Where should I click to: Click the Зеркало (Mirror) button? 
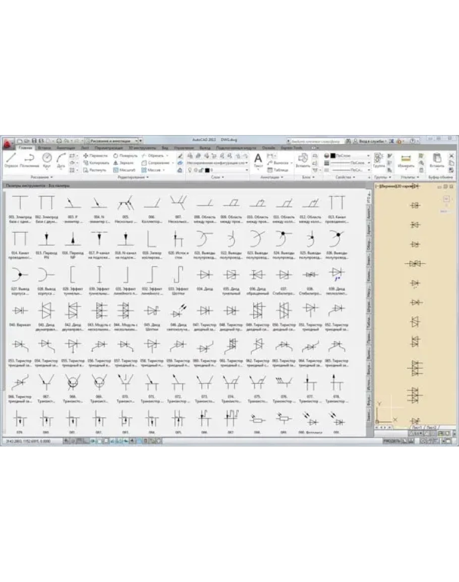tap(124, 163)
